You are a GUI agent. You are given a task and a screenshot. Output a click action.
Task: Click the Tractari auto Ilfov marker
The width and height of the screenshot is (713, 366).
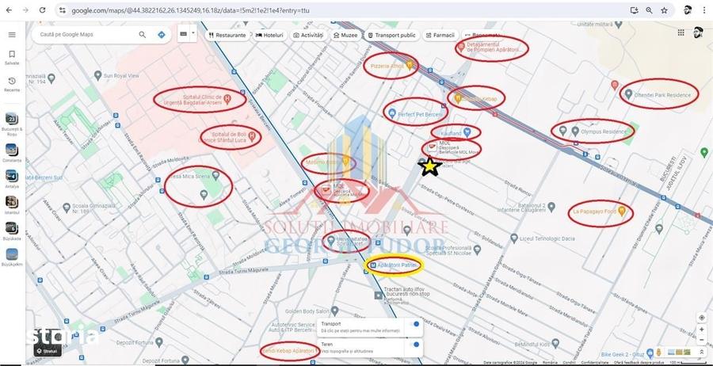(379, 295)
